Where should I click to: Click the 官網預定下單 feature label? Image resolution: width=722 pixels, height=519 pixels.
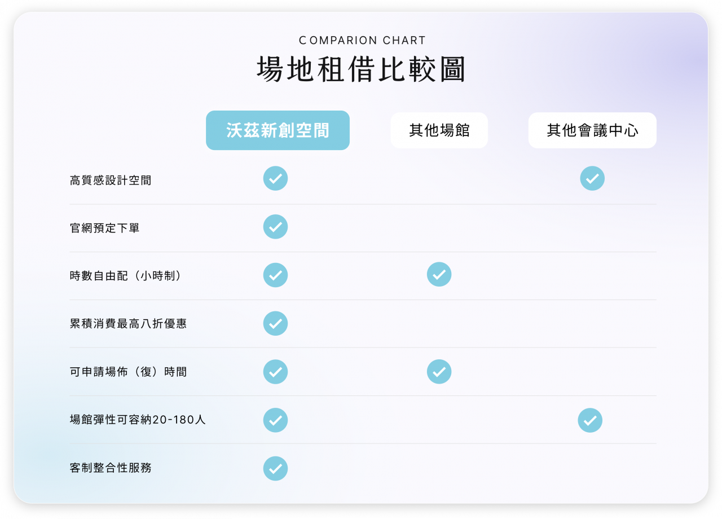point(104,228)
